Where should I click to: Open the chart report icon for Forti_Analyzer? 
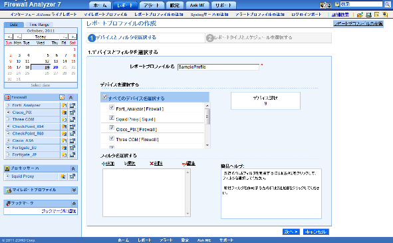72,105
